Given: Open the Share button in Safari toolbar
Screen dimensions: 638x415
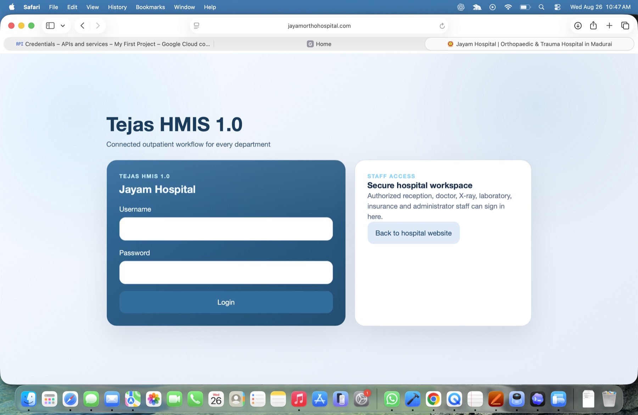Looking at the screenshot, I should (593, 26).
